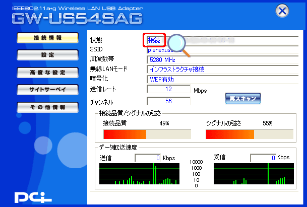Click the 送信 Kbps value field
The width and height of the screenshot is (307, 207).
148,158
